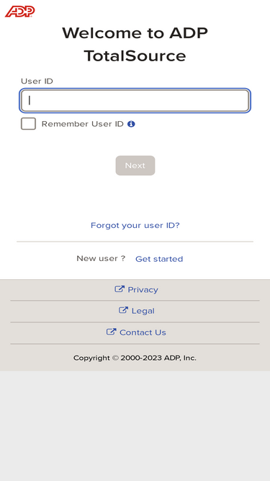Enable the Remember User ID checkbox
Viewport: 270px width, 481px height.
[x=28, y=124]
